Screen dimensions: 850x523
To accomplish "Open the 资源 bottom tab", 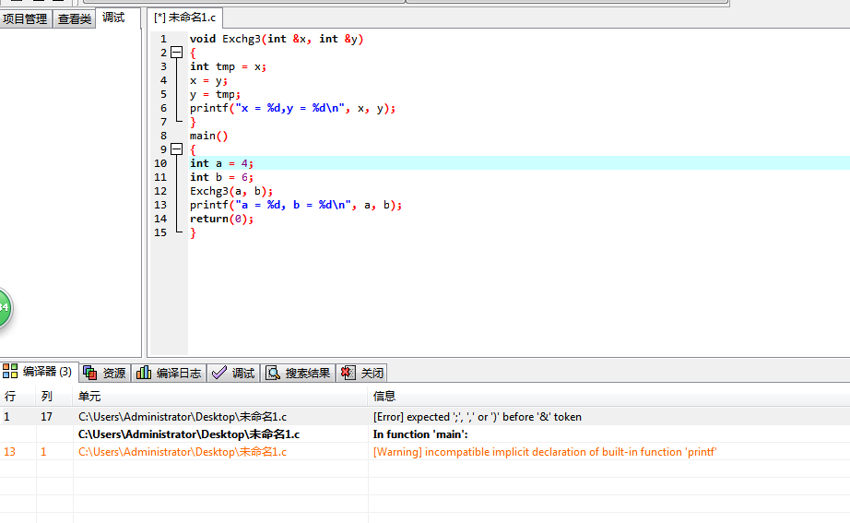I will coord(105,374).
